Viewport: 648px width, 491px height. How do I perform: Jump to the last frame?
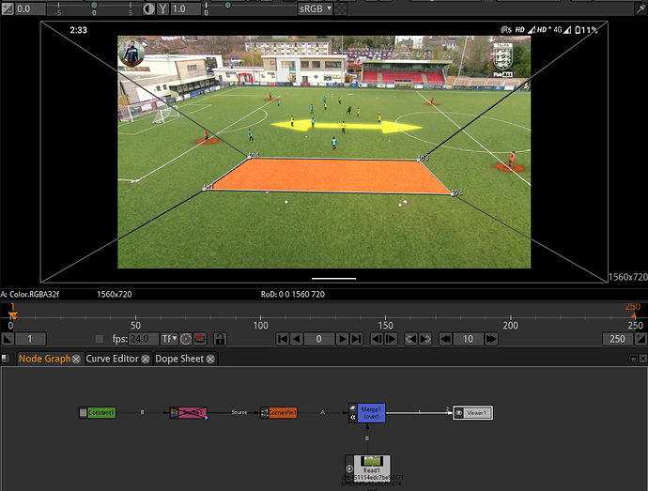pyautogui.click(x=356, y=339)
